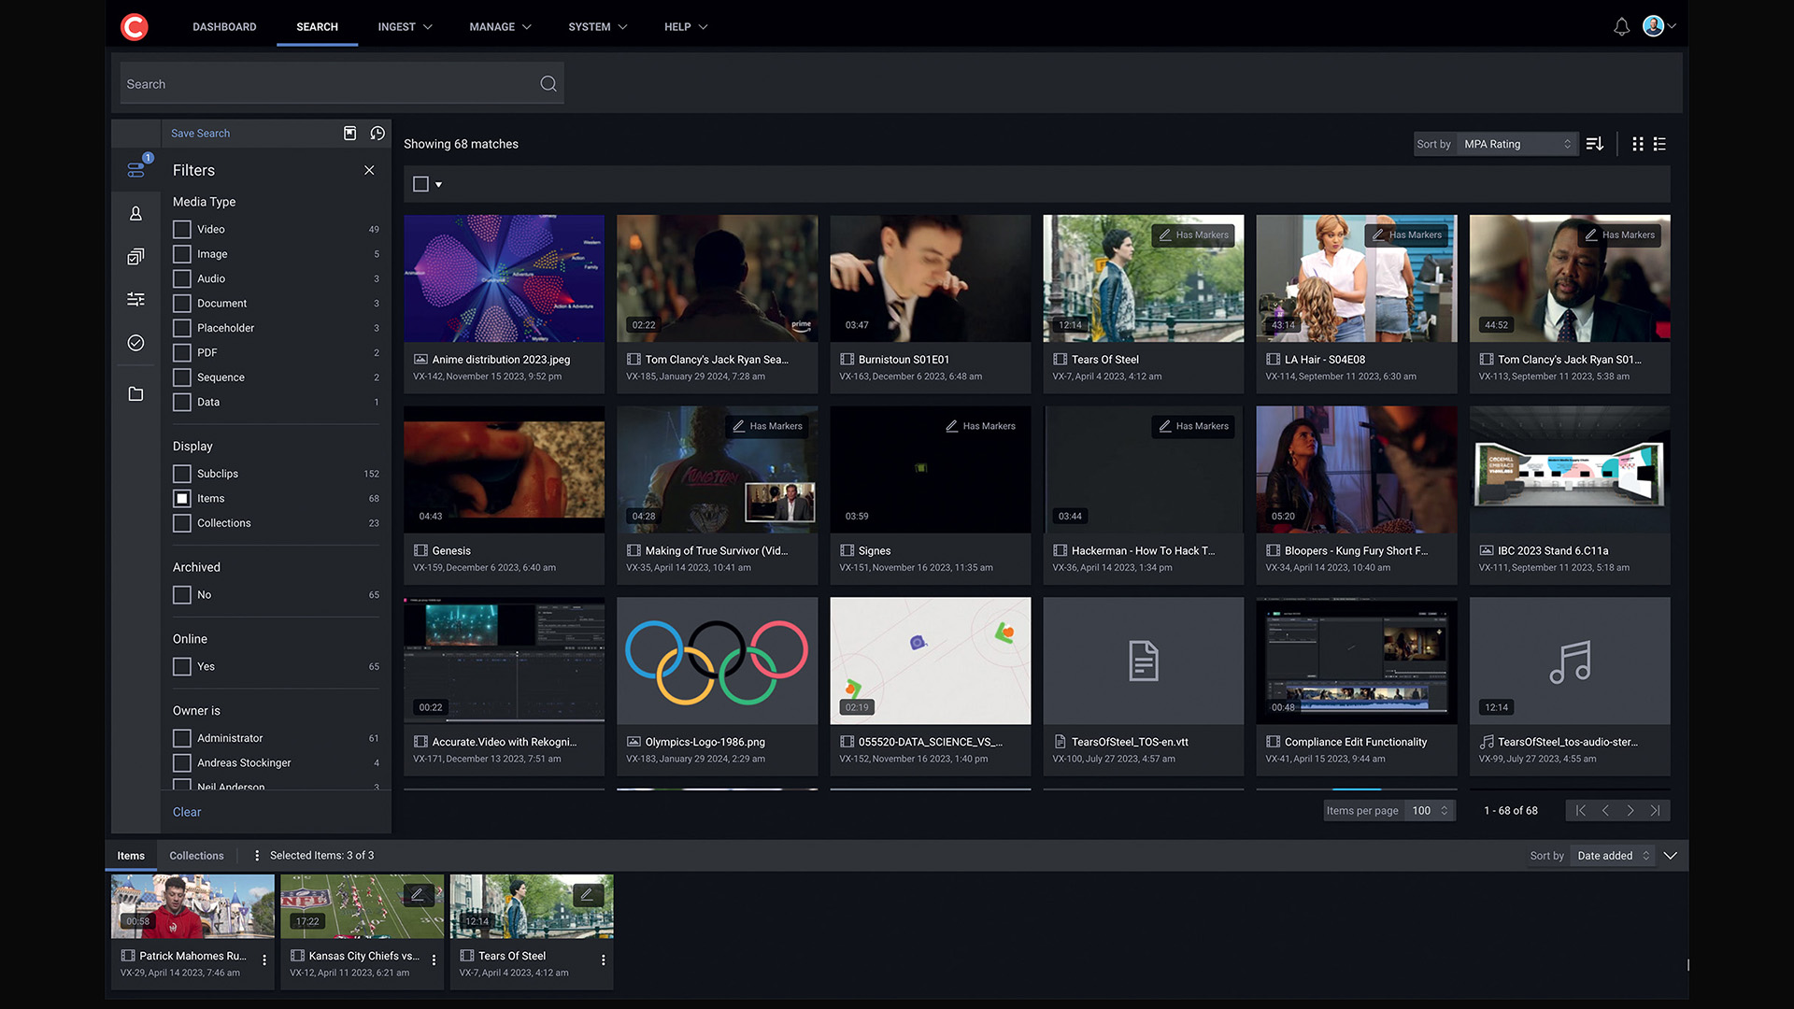This screenshot has height=1009, width=1794.
Task: Click the Save Search link
Action: (200, 134)
